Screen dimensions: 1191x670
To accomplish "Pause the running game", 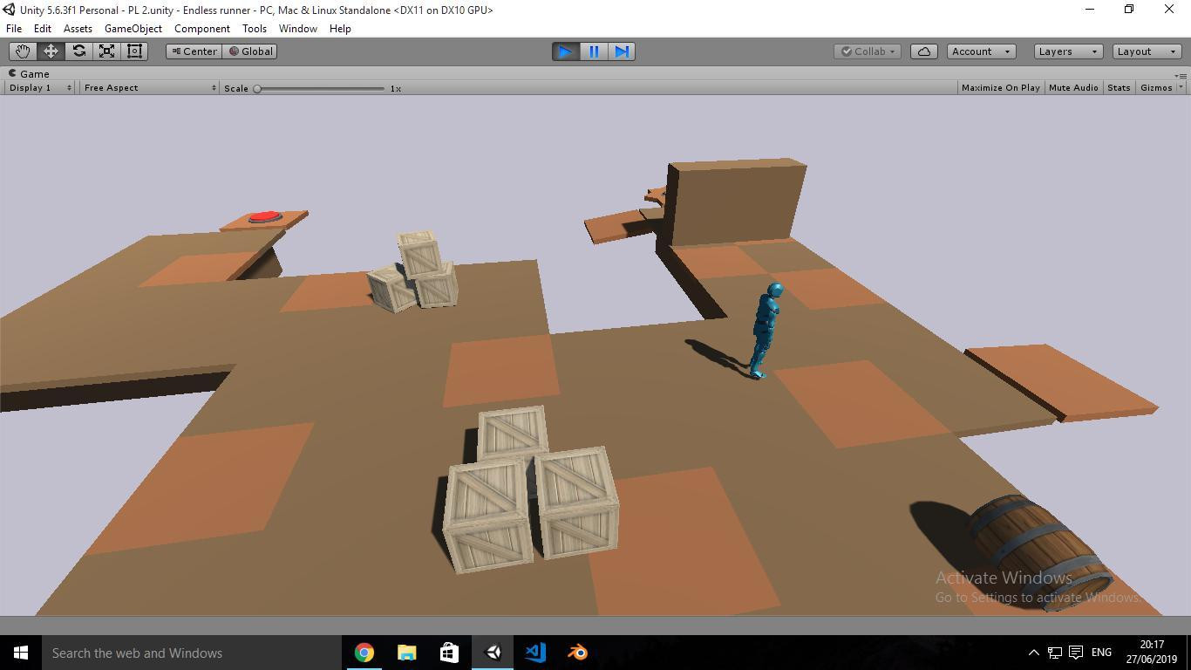I will pos(593,51).
